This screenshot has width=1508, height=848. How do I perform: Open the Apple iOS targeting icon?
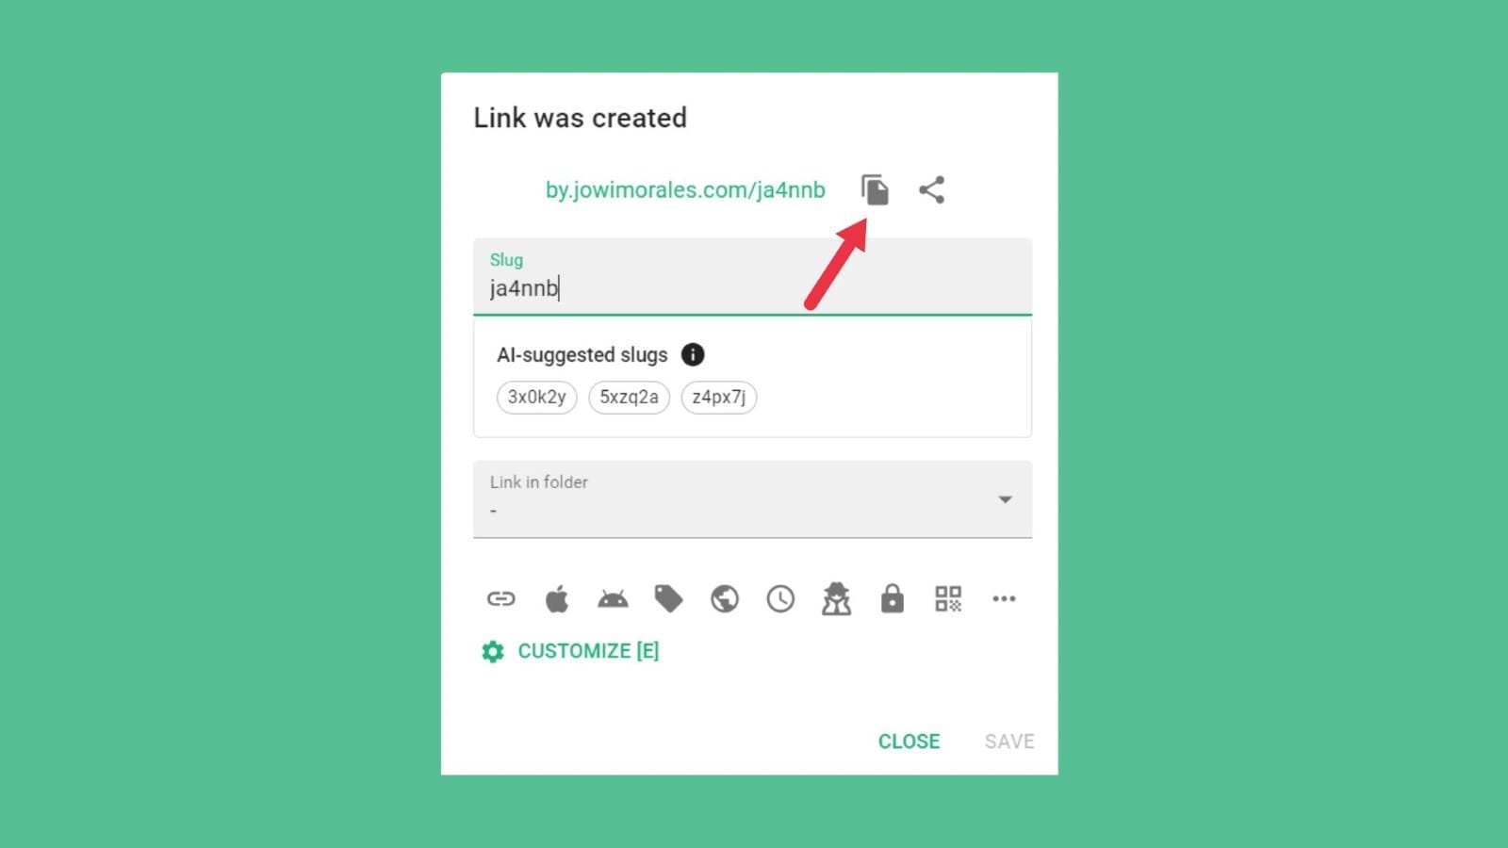click(x=557, y=599)
